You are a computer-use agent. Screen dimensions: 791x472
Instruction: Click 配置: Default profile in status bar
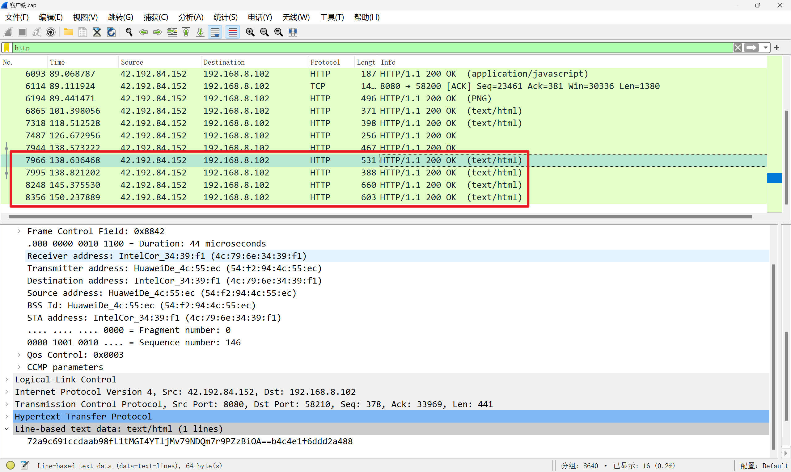coord(764,466)
